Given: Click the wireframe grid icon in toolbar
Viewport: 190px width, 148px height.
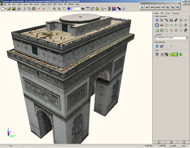Looking at the screenshot, I should tap(123, 9).
